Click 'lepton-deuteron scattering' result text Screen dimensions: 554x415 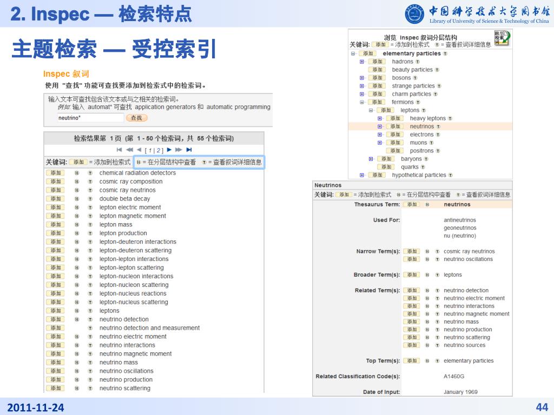tap(135, 251)
